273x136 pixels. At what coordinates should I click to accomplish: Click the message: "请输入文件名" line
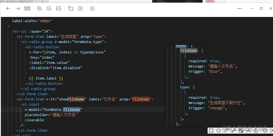tap(213, 66)
